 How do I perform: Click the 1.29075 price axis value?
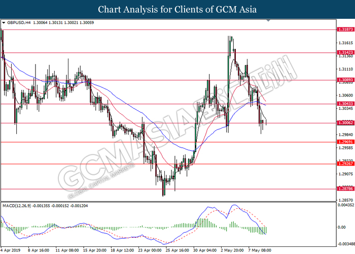(346, 174)
